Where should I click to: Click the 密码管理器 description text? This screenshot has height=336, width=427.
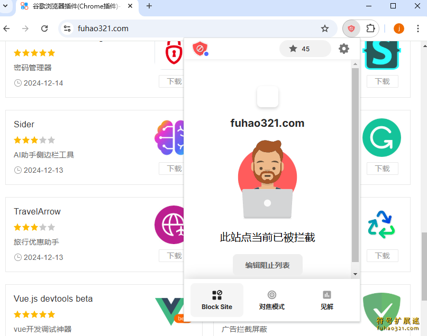coord(33,68)
